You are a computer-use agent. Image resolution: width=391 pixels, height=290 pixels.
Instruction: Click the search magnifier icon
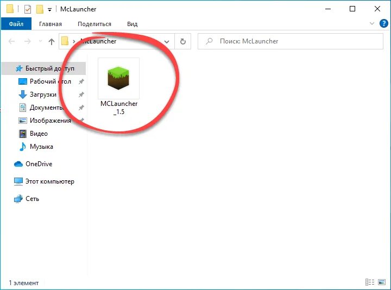pos(209,41)
